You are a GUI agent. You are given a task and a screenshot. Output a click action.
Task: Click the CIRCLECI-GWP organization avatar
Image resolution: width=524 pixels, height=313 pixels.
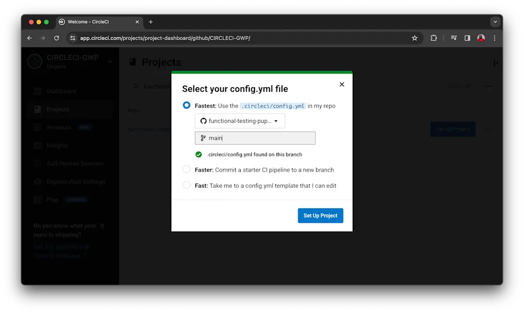pyautogui.click(x=34, y=61)
